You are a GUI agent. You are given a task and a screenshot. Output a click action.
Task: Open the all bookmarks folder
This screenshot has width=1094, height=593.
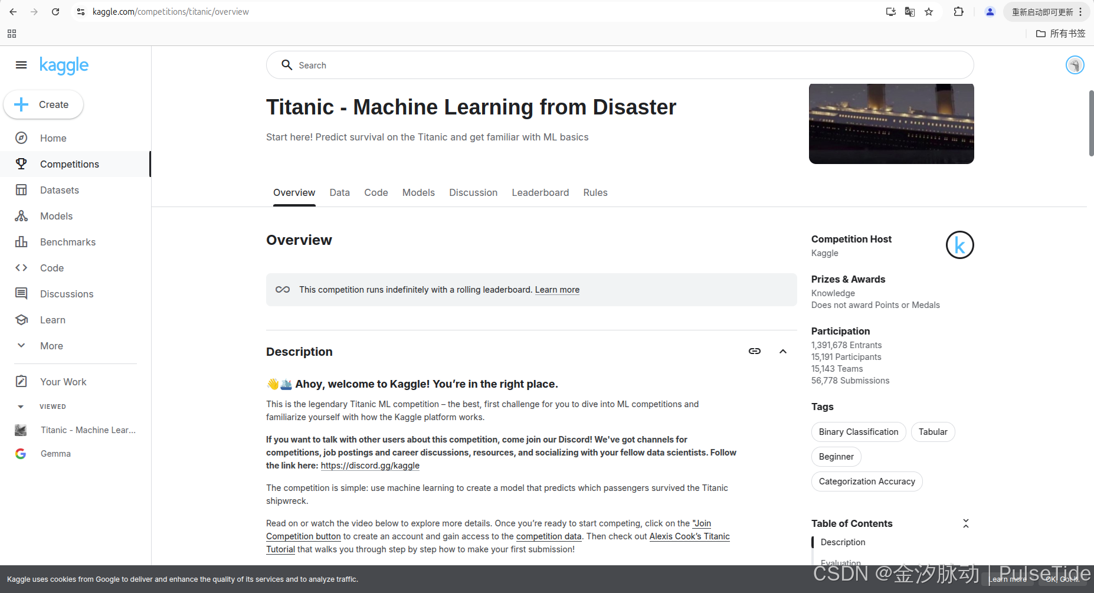1061,34
